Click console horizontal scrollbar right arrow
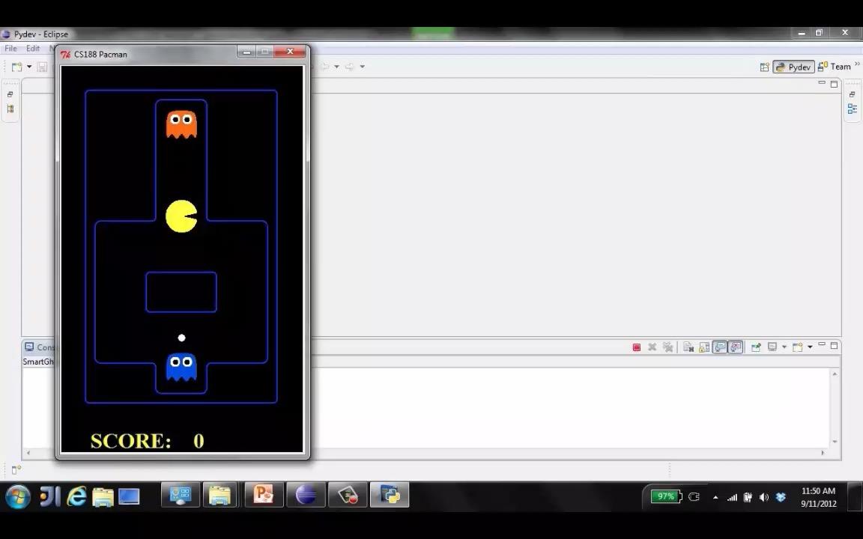The image size is (863, 539). point(823,453)
